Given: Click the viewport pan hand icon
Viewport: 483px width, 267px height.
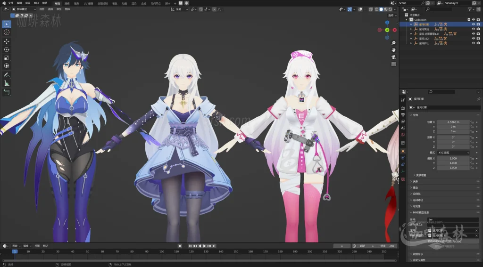Looking at the screenshot, I should click(x=393, y=50).
